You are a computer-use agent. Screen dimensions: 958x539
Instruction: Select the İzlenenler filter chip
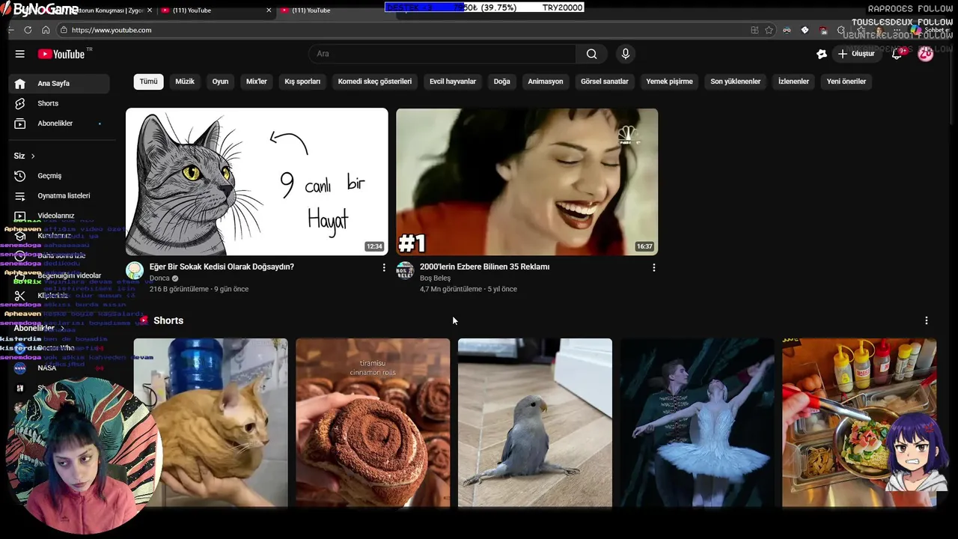[x=793, y=82]
